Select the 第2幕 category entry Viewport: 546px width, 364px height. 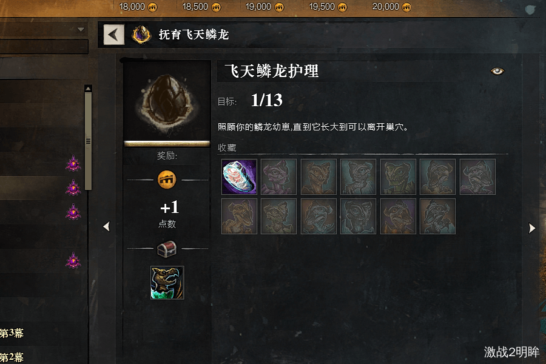[12, 357]
